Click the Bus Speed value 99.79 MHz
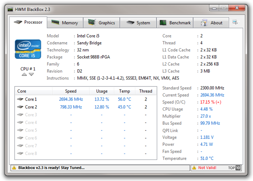The width and height of the screenshot is (253, 181). pyautogui.click(x=210, y=123)
